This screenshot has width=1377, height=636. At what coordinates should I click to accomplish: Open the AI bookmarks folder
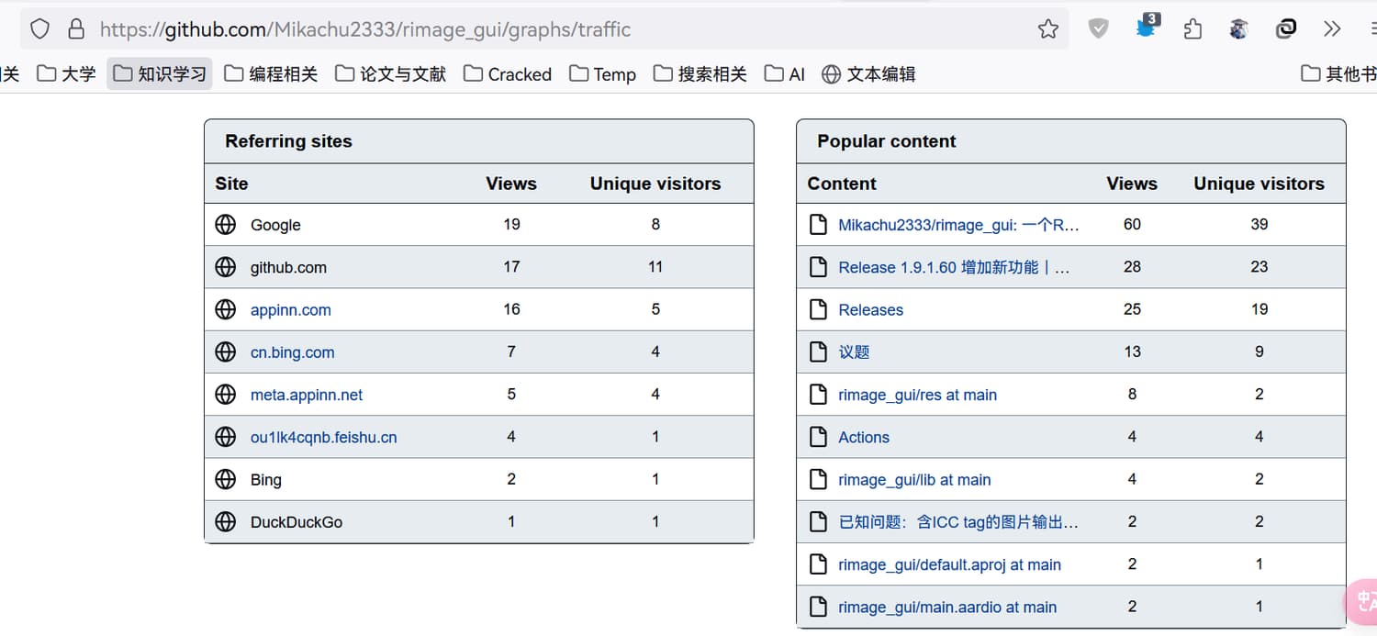[785, 73]
